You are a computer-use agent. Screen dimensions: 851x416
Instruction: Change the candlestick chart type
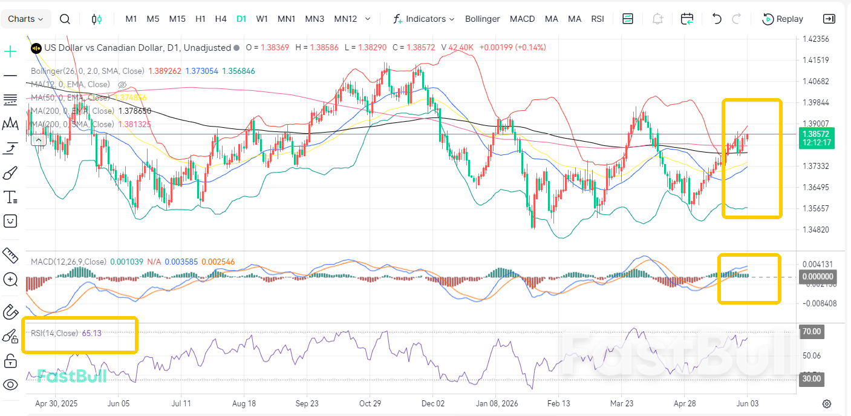96,19
